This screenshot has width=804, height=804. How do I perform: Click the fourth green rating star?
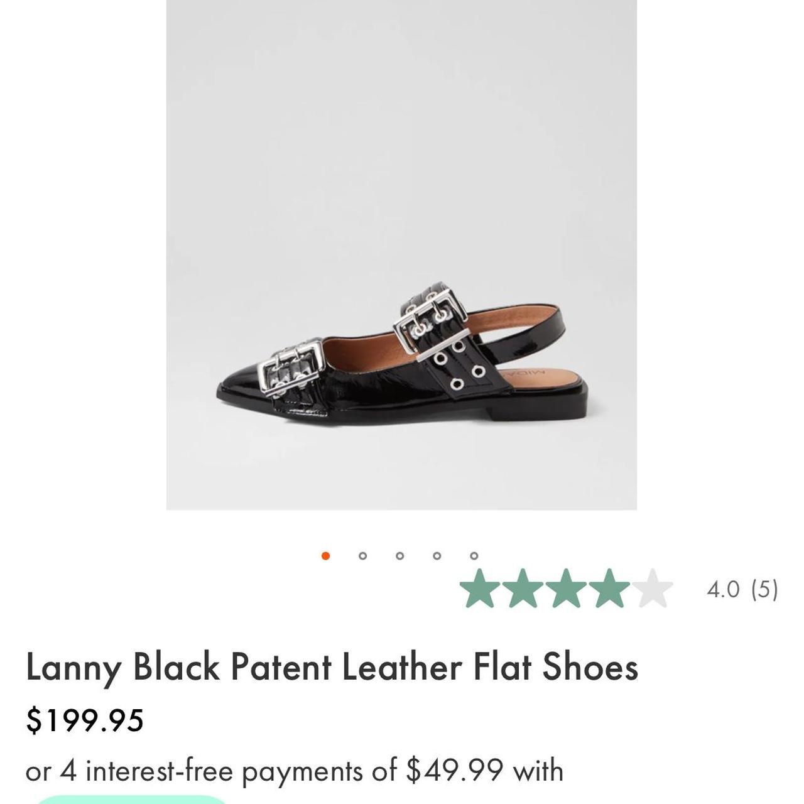(609, 589)
